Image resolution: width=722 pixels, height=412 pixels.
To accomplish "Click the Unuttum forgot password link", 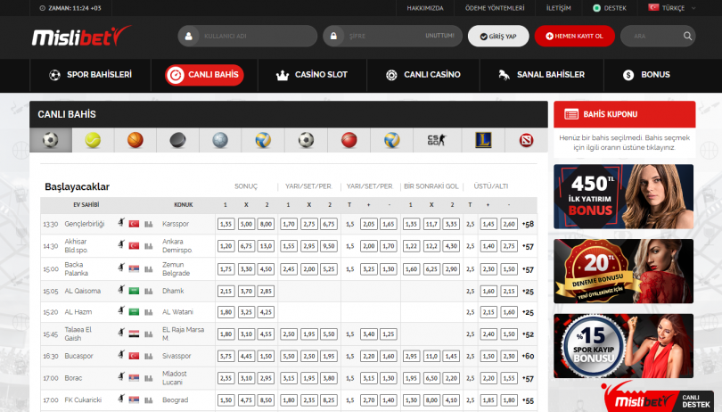I will (x=439, y=36).
